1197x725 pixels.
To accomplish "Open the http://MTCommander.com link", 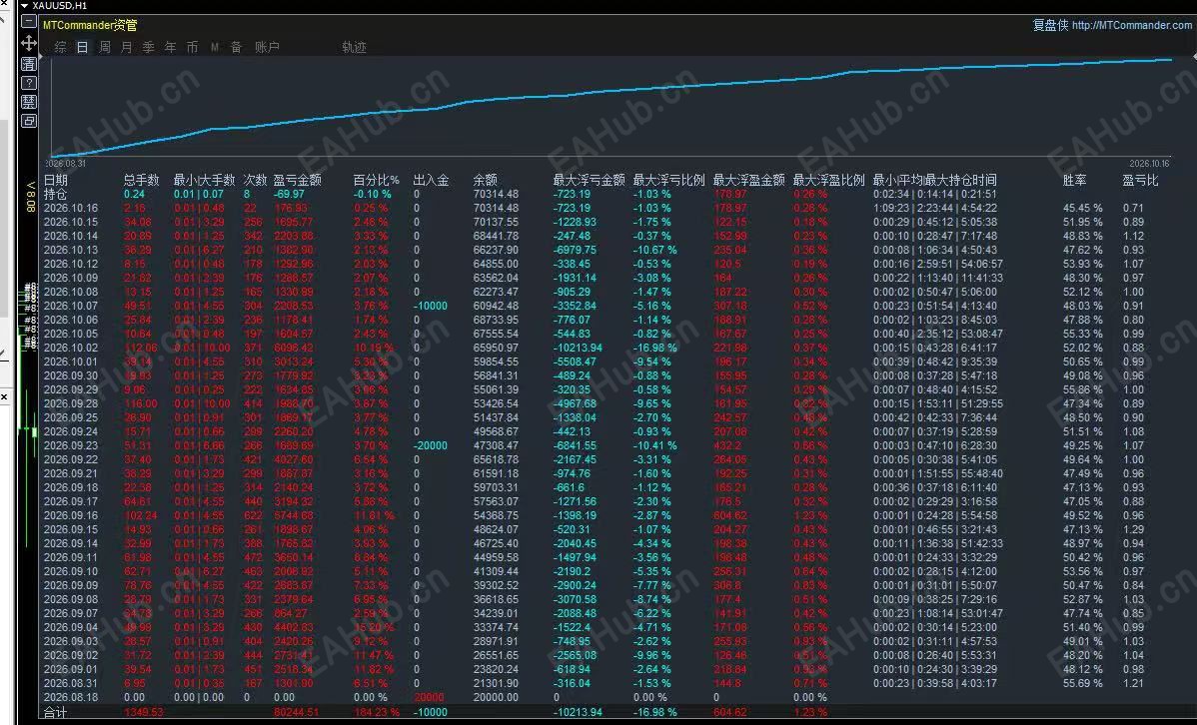I will [x=1131, y=25].
